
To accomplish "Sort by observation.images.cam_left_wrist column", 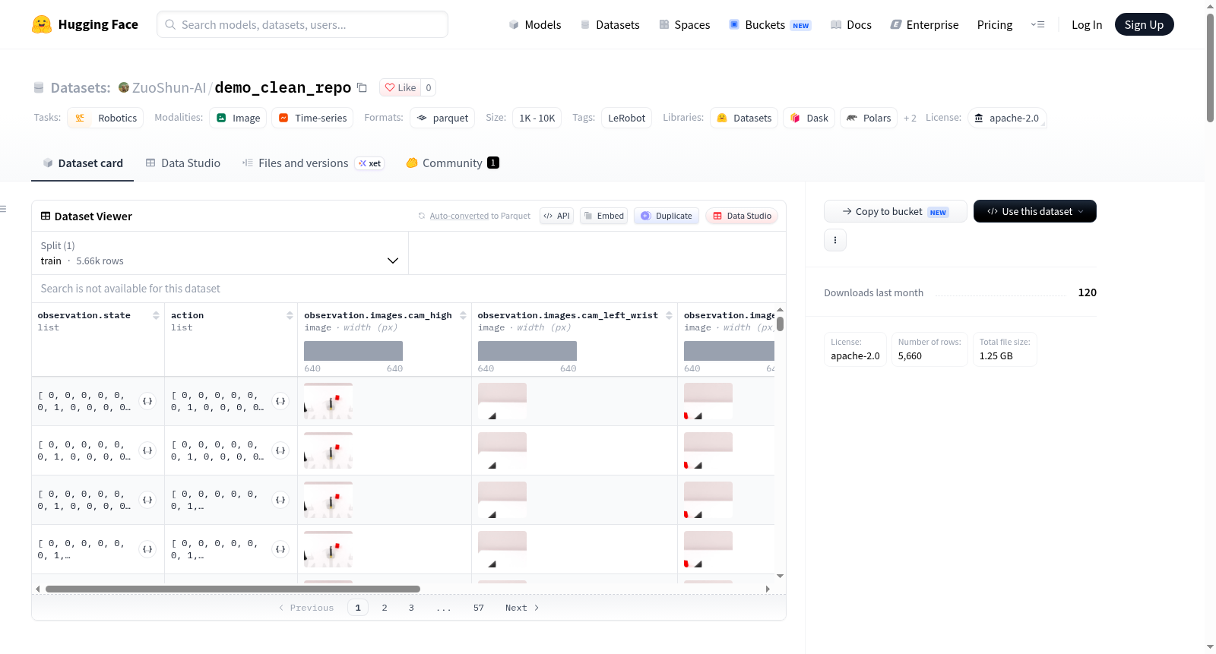I will 669,315.
